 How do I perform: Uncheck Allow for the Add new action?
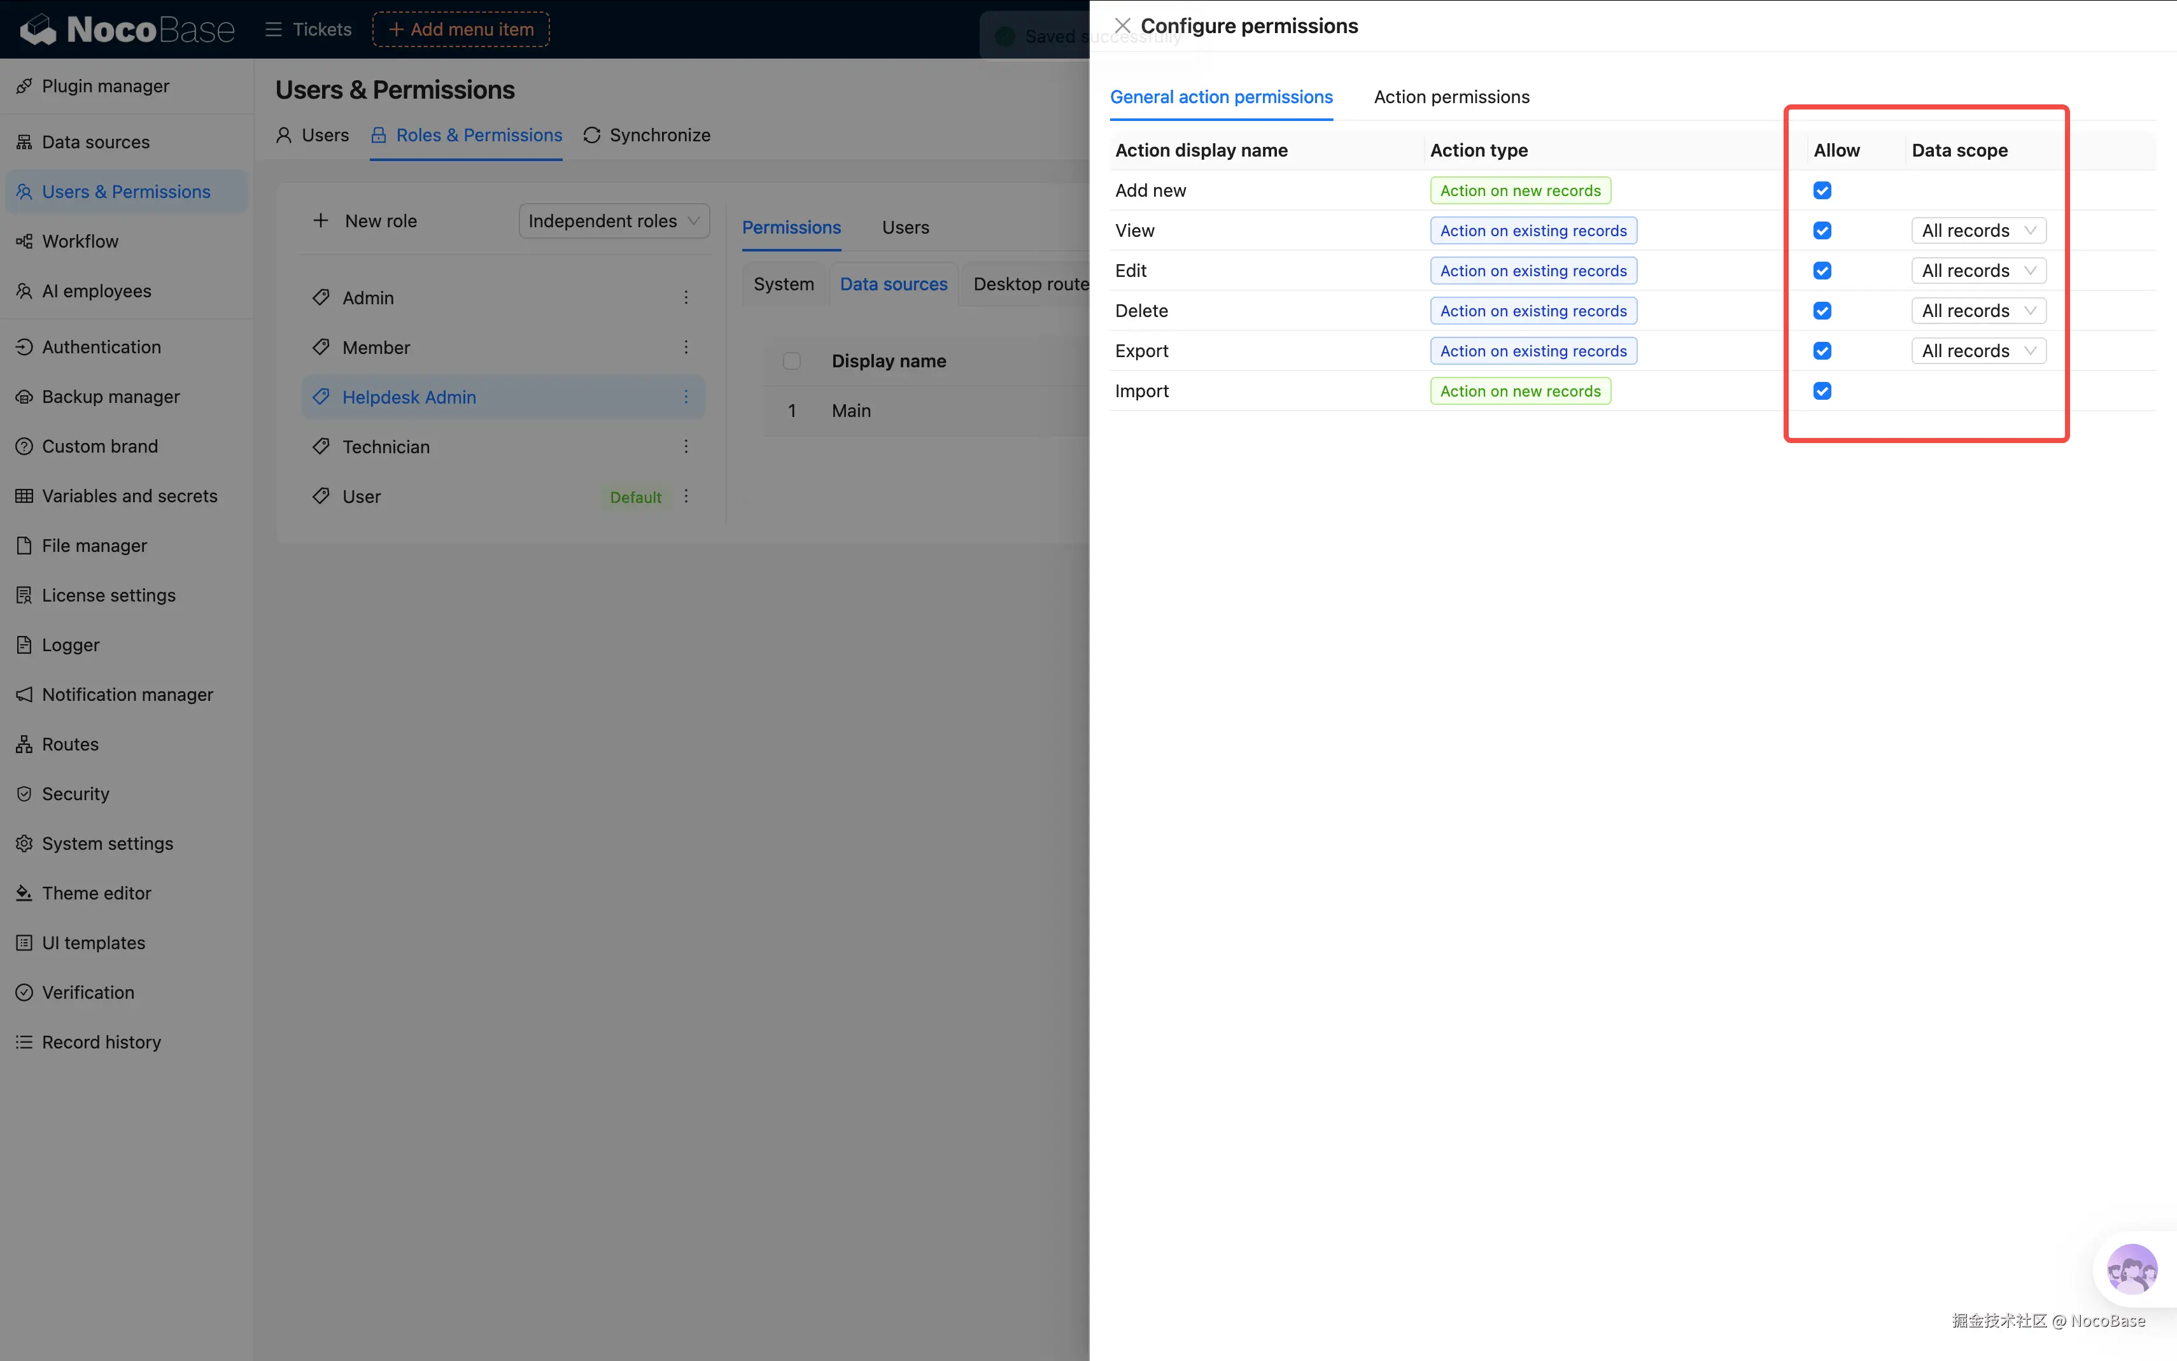point(1822,191)
